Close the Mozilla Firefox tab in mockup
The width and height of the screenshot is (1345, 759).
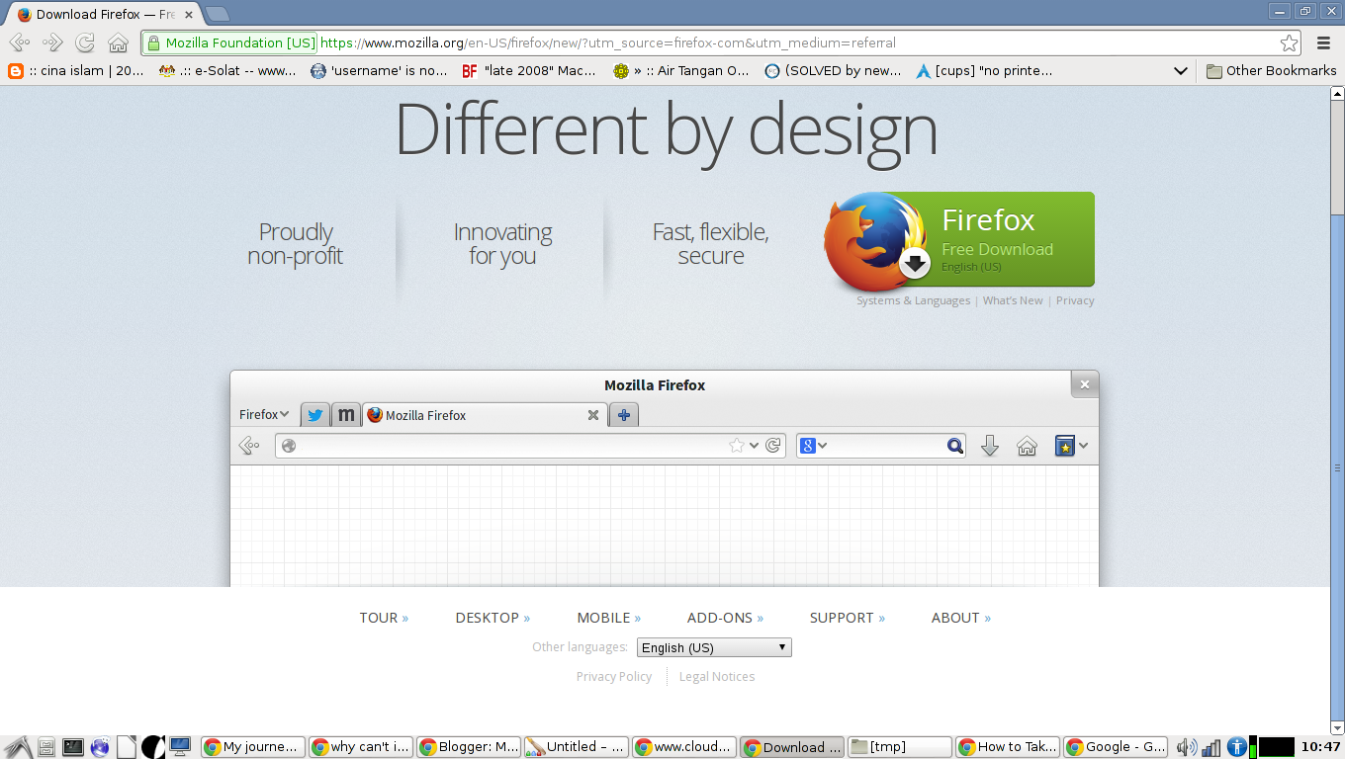(593, 415)
